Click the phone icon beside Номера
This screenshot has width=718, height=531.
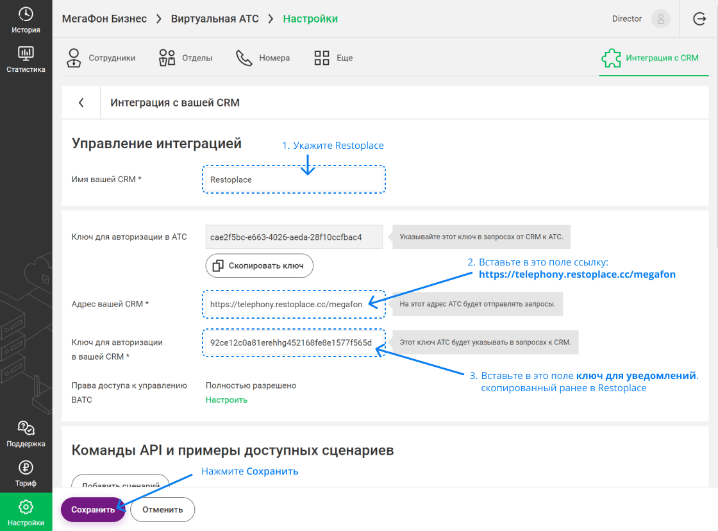tap(244, 57)
